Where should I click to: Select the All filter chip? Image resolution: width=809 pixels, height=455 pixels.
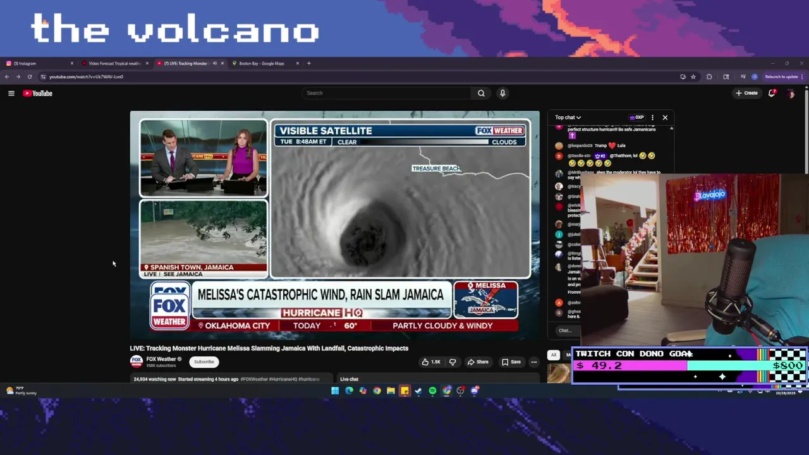pyautogui.click(x=554, y=355)
